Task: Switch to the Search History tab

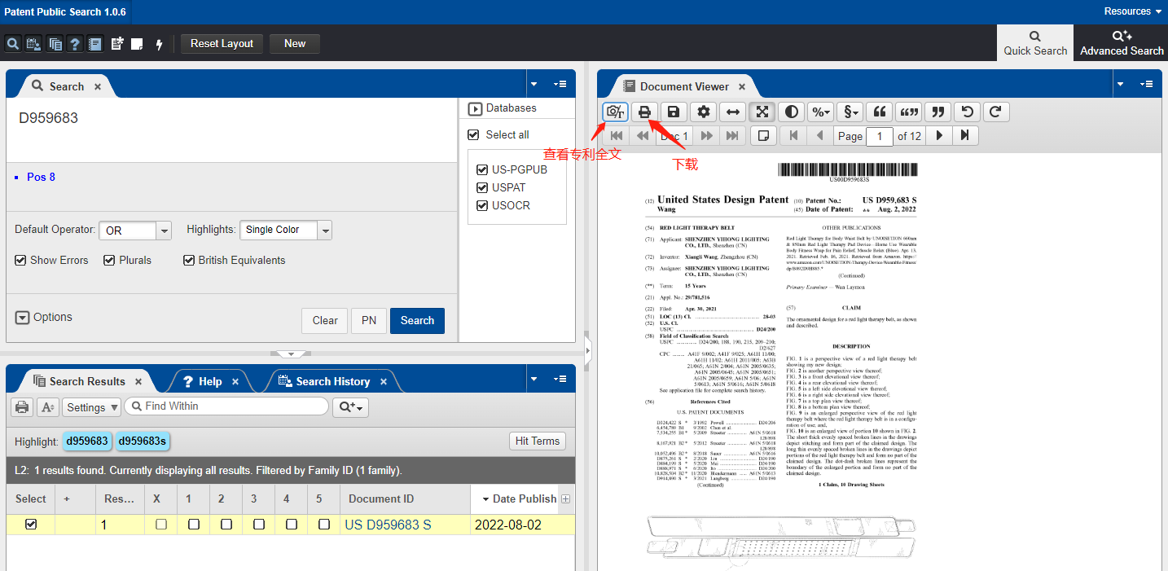Action: (x=332, y=381)
